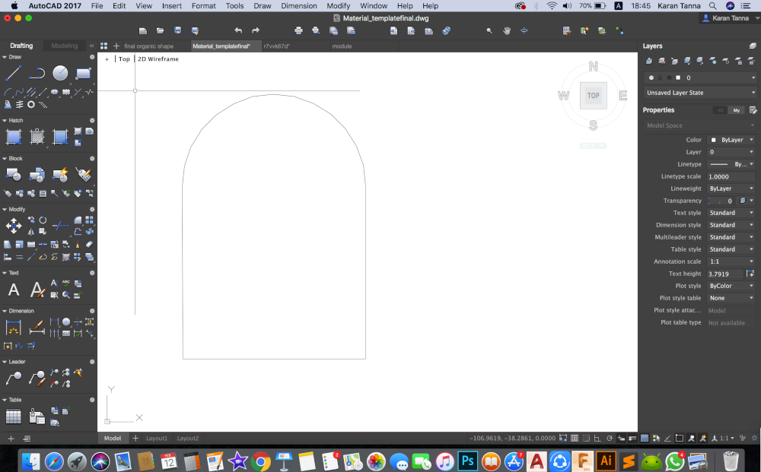Collapse the Hatch panel section
This screenshot has width=761, height=472.
pos(5,120)
